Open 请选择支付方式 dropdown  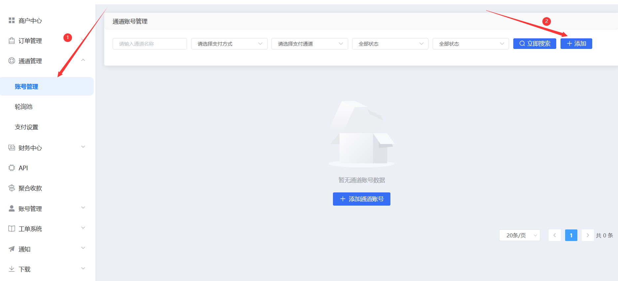tap(229, 44)
